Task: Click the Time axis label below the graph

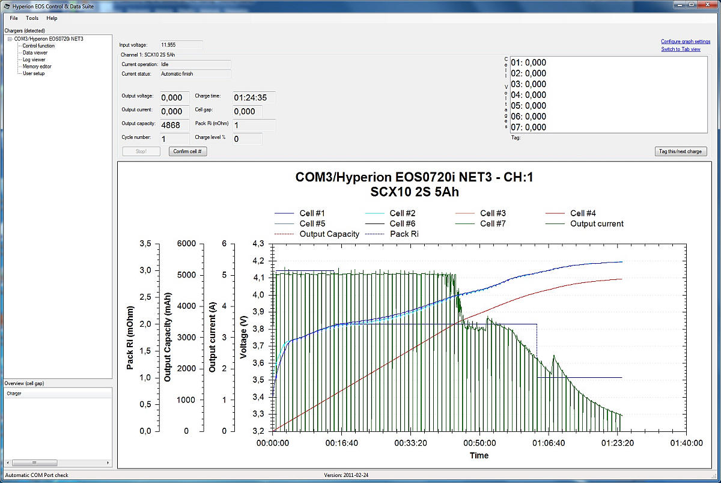Action: tap(479, 455)
